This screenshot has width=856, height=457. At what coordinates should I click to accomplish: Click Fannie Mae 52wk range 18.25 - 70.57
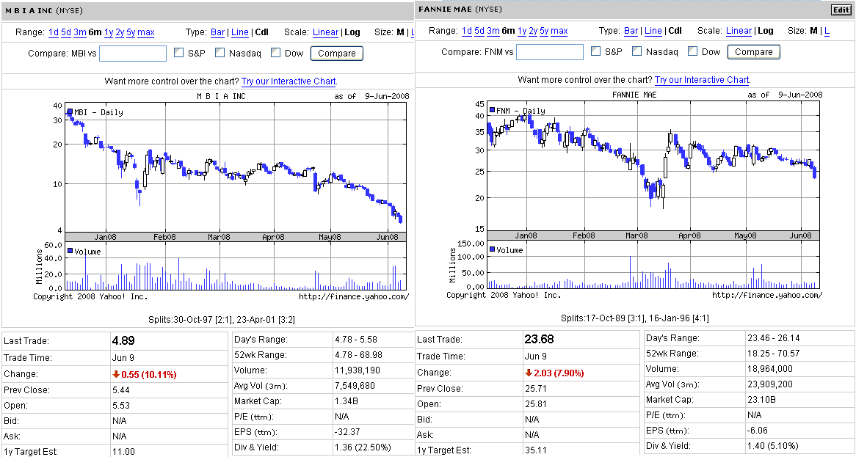click(773, 354)
